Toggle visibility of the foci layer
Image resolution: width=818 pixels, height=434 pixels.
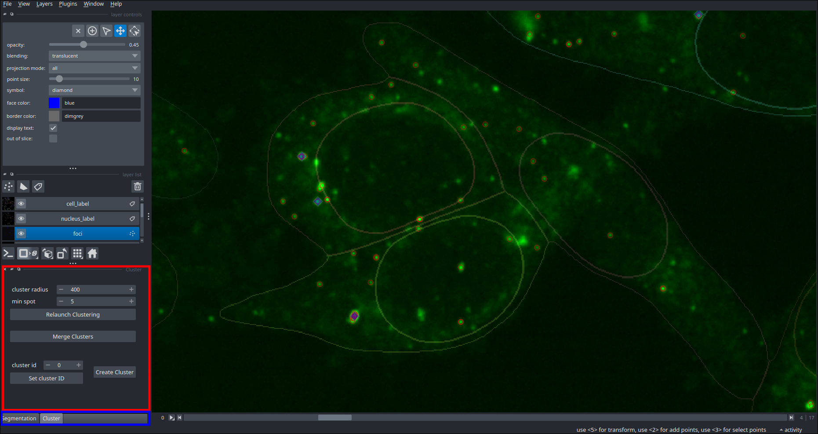[x=21, y=233]
